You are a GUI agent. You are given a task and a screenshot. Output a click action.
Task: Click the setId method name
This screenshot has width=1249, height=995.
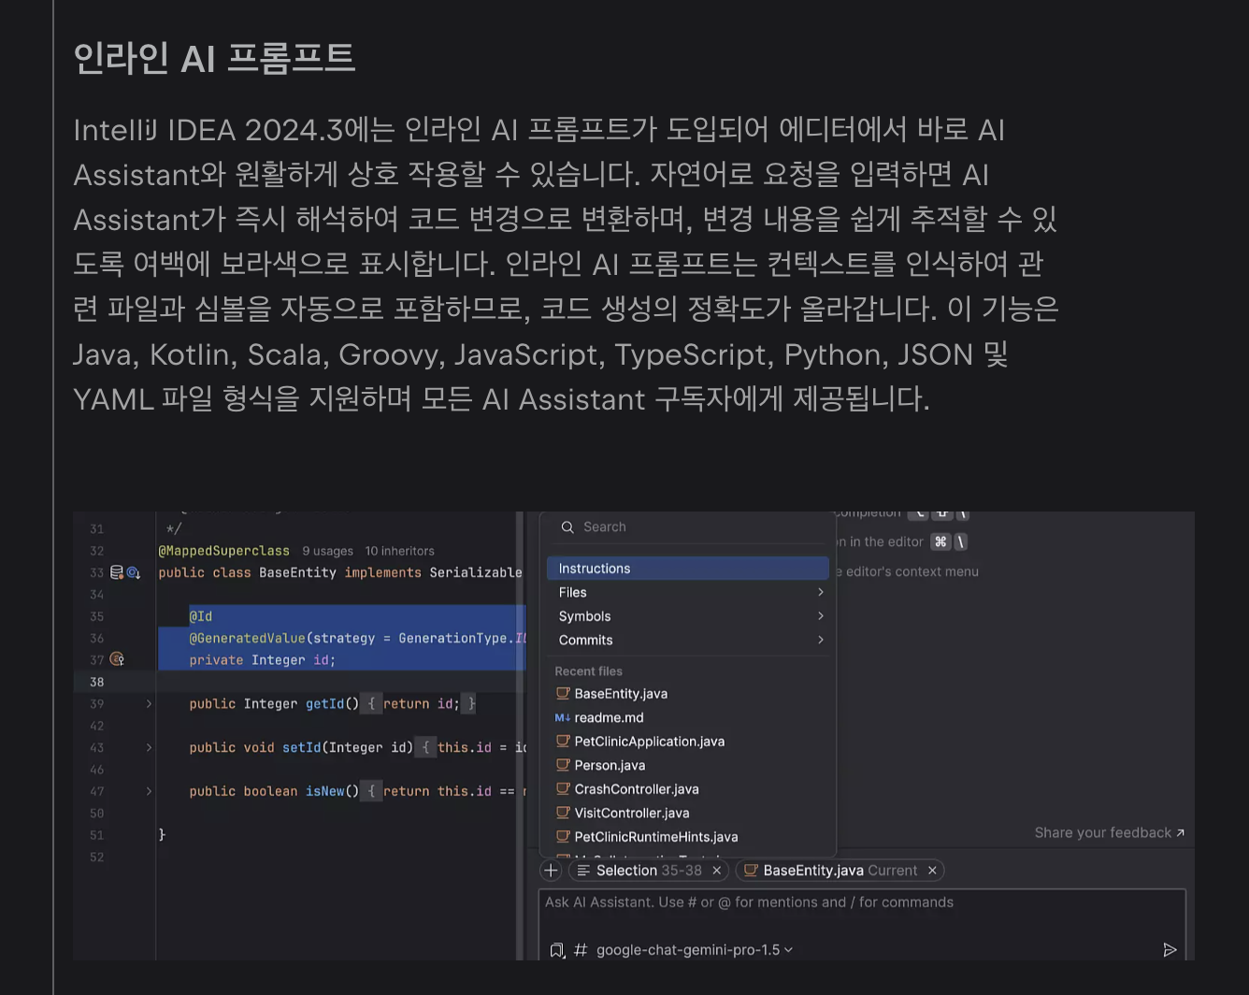pyautogui.click(x=301, y=748)
